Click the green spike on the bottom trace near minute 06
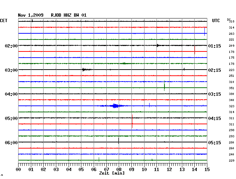 tap(99, 159)
